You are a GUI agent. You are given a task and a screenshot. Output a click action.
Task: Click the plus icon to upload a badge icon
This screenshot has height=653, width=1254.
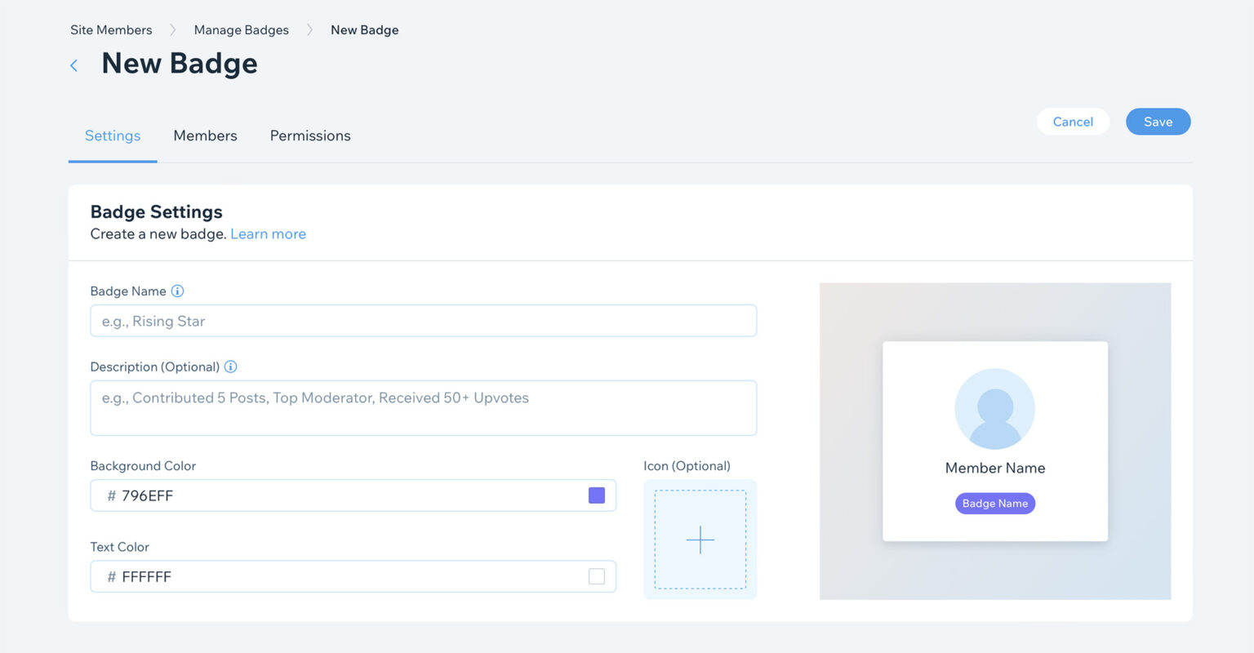click(x=700, y=540)
